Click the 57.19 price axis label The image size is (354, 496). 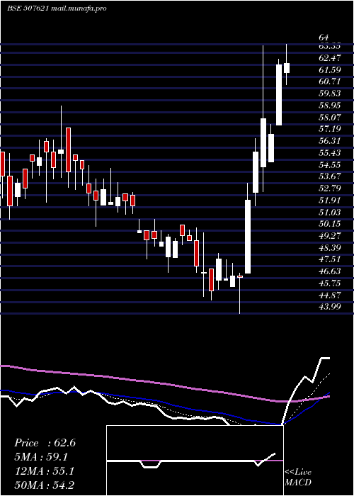(330, 129)
